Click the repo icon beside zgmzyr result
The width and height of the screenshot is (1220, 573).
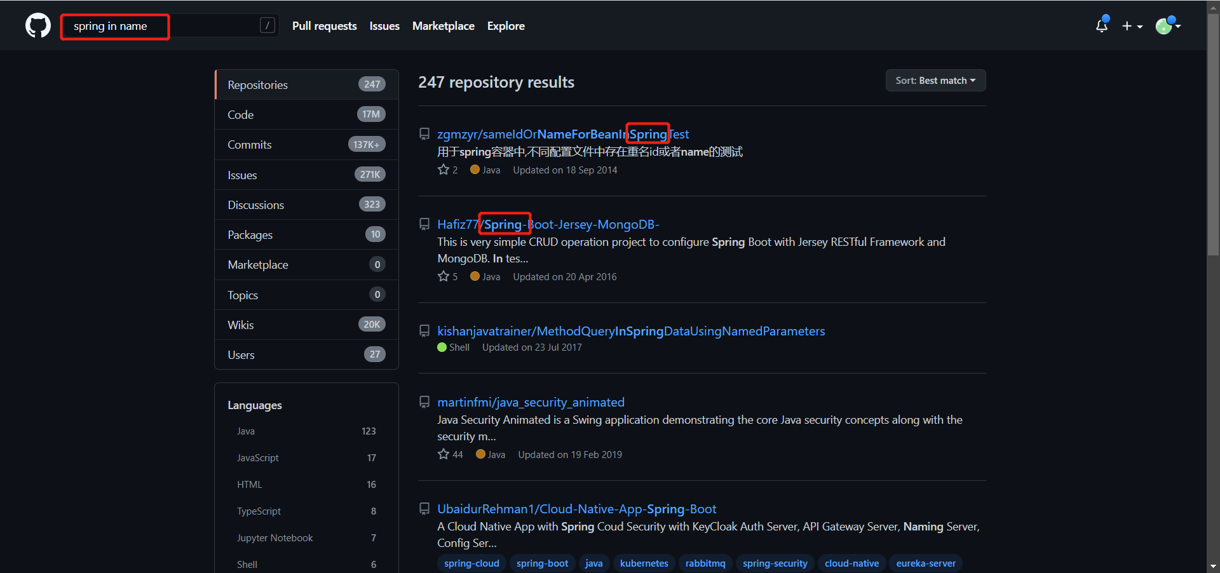(x=424, y=134)
